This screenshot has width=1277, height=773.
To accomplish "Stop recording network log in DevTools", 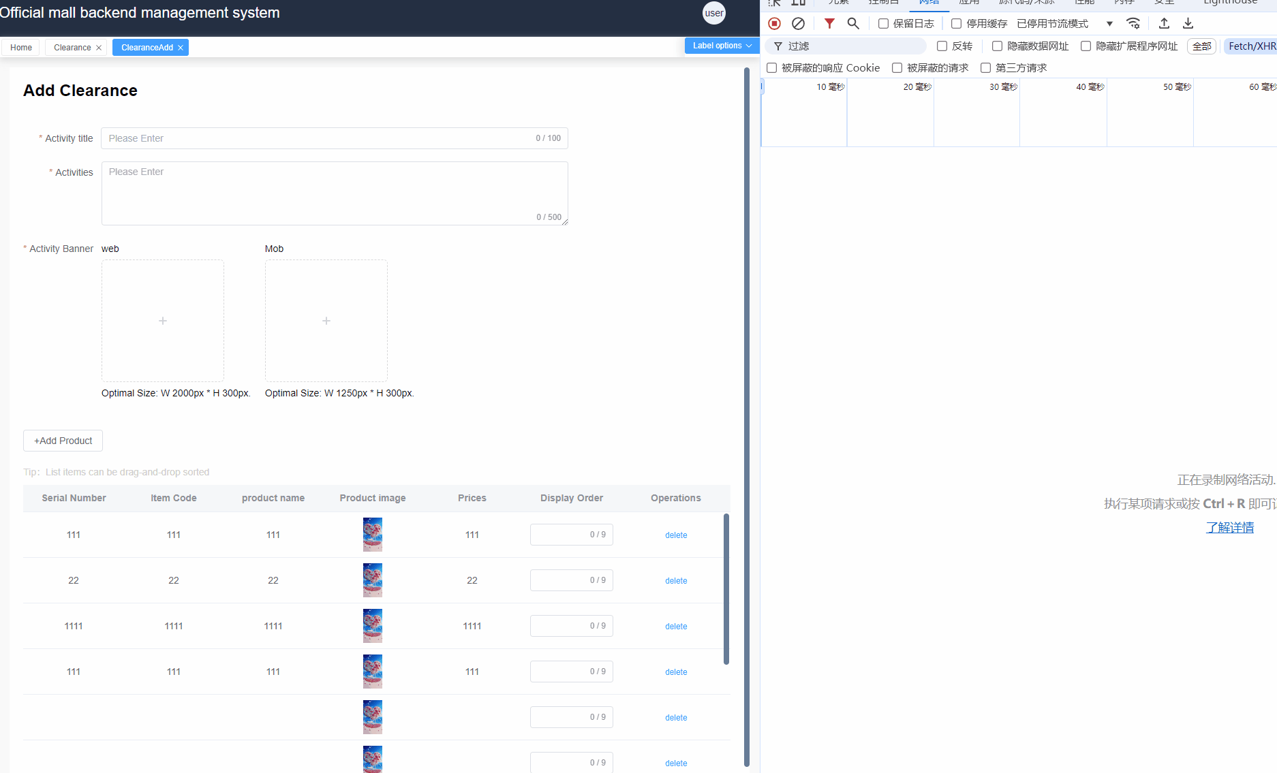I will tap(774, 24).
